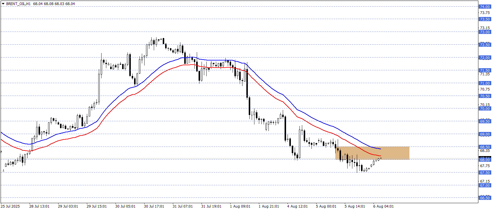Click the 28 Jul 13:01 time label

pyautogui.click(x=39, y=206)
